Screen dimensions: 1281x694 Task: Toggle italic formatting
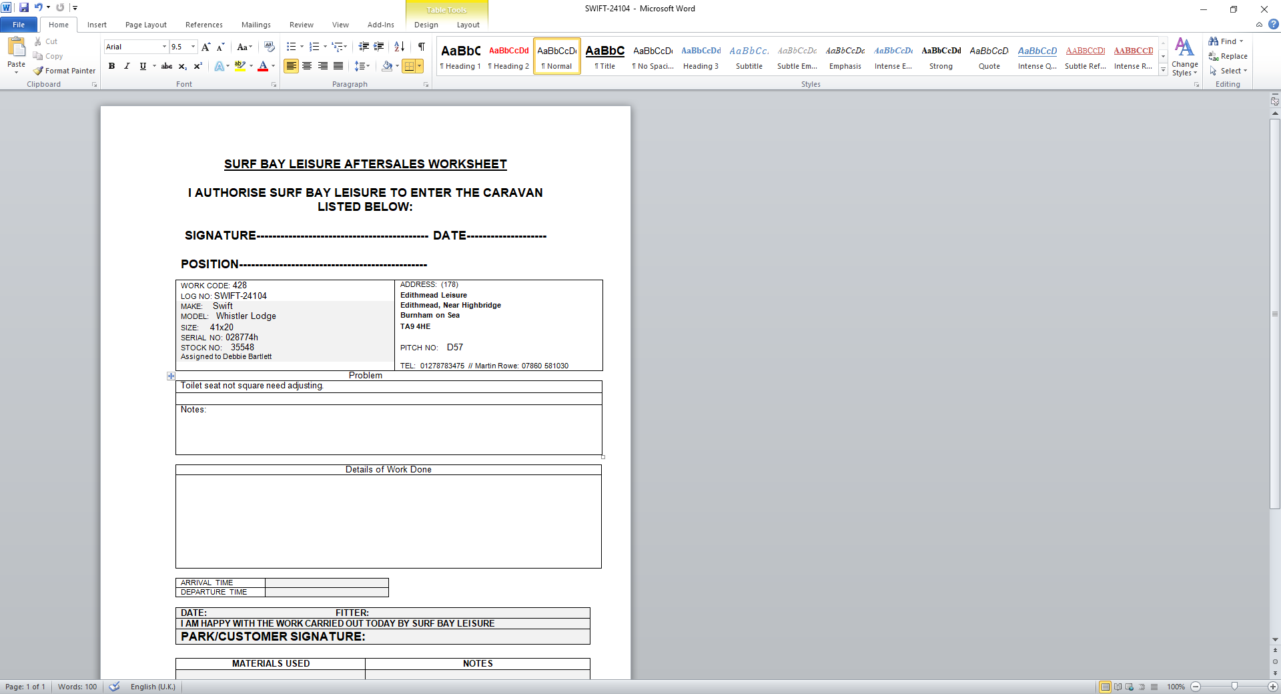pyautogui.click(x=127, y=66)
